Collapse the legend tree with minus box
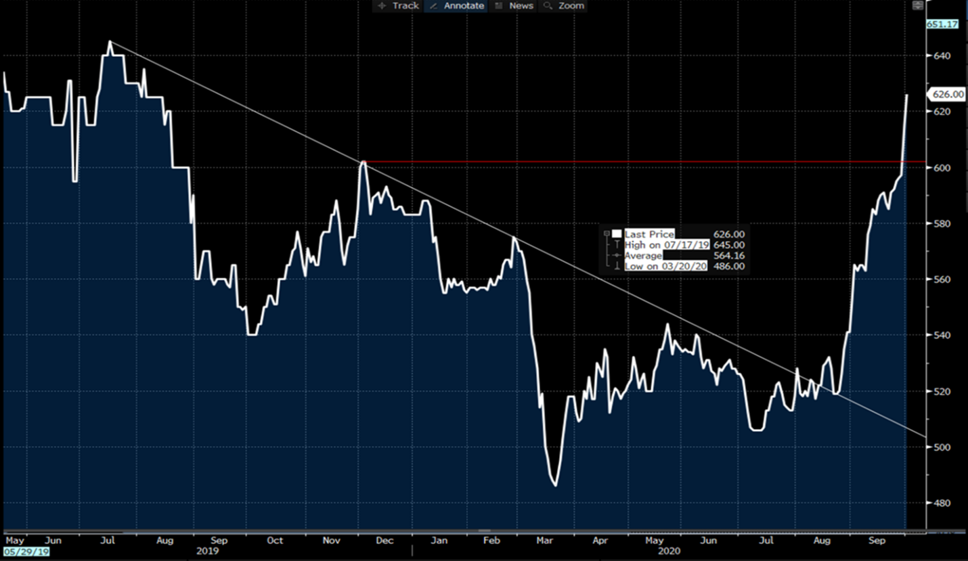The image size is (968, 561). pyautogui.click(x=607, y=233)
